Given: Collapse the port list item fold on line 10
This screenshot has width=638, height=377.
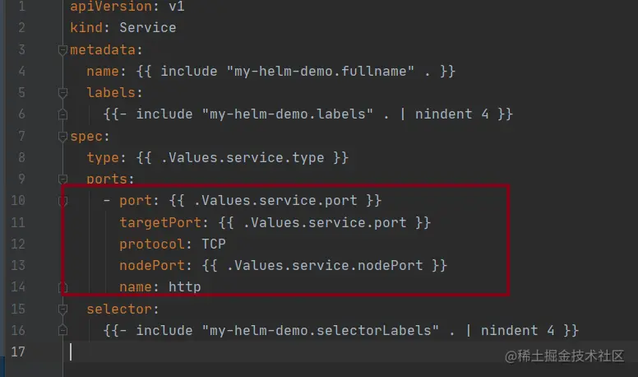Looking at the screenshot, I should point(63,201).
